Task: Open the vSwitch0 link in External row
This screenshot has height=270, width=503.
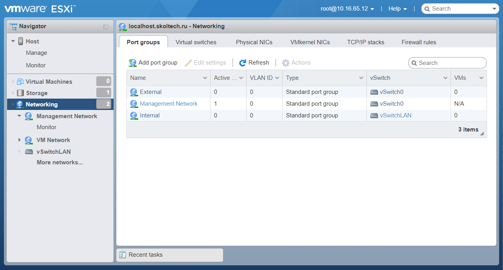Action: click(391, 92)
